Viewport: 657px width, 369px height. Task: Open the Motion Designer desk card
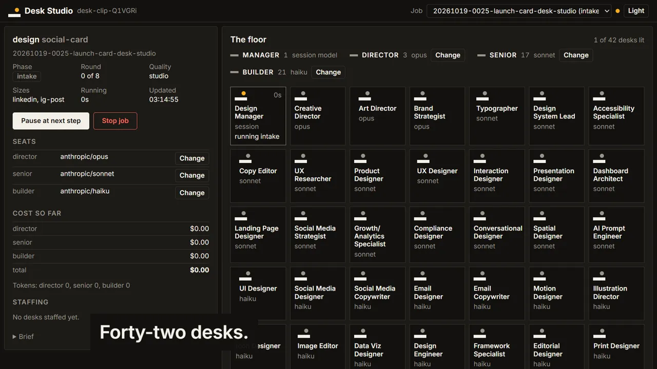557,293
